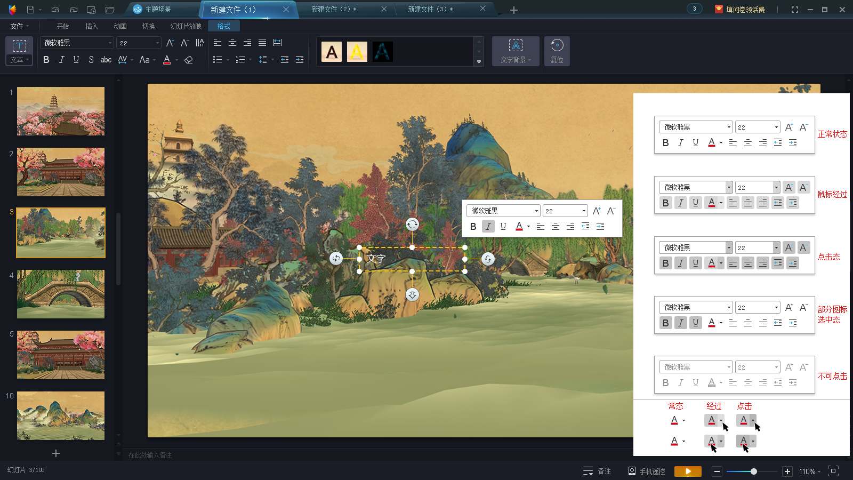The width and height of the screenshot is (853, 480).
Task: Open the bullet list style dropdown arrow
Action: coord(228,60)
